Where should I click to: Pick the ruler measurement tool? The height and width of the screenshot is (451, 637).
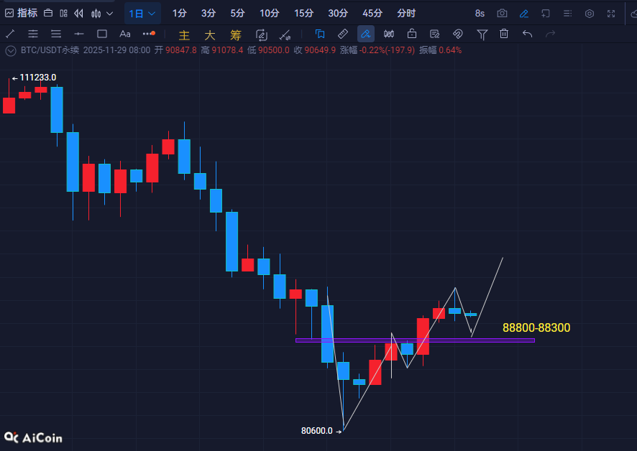pos(343,34)
